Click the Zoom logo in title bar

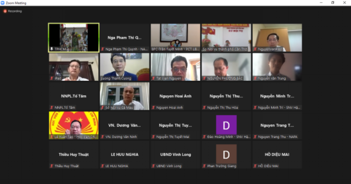pos(3,3)
